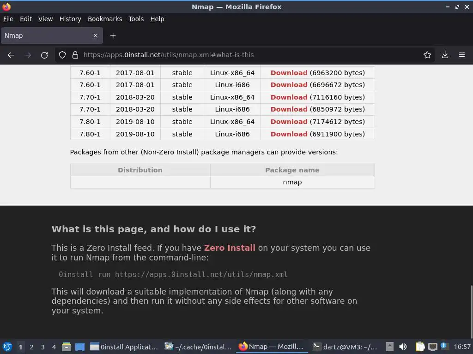The width and height of the screenshot is (473, 354).
Task: Click the blue desktop launcher in taskbar
Action: 80,347
